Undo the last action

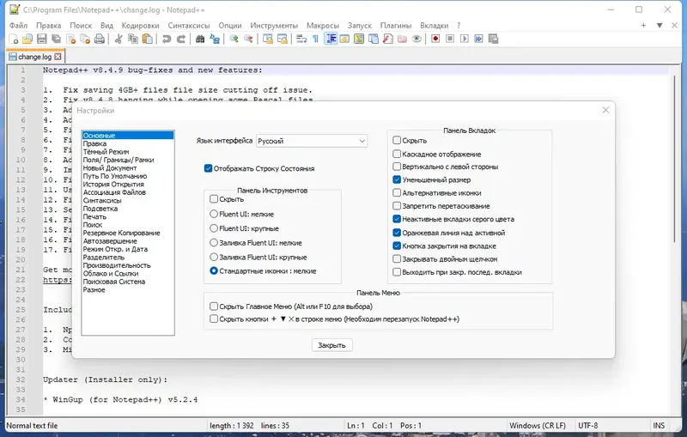click(167, 39)
